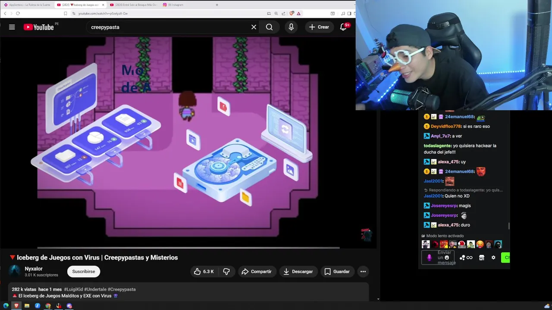Subscribe to Nyxalor with Suscribirse
This screenshot has height=310, width=552.
(84, 272)
